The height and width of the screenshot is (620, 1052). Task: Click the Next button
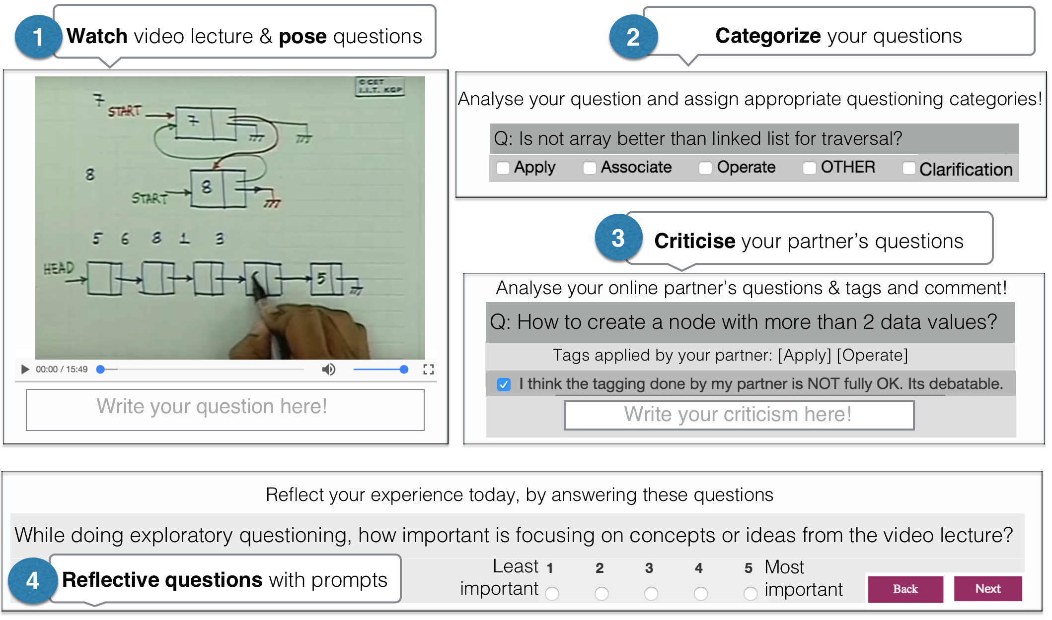tap(987, 589)
